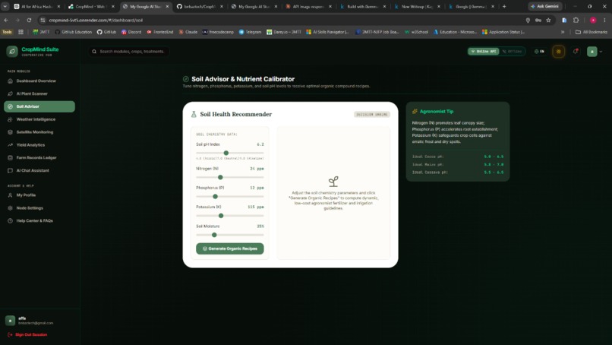
Task: Click the browser reload button
Action: click(29, 20)
